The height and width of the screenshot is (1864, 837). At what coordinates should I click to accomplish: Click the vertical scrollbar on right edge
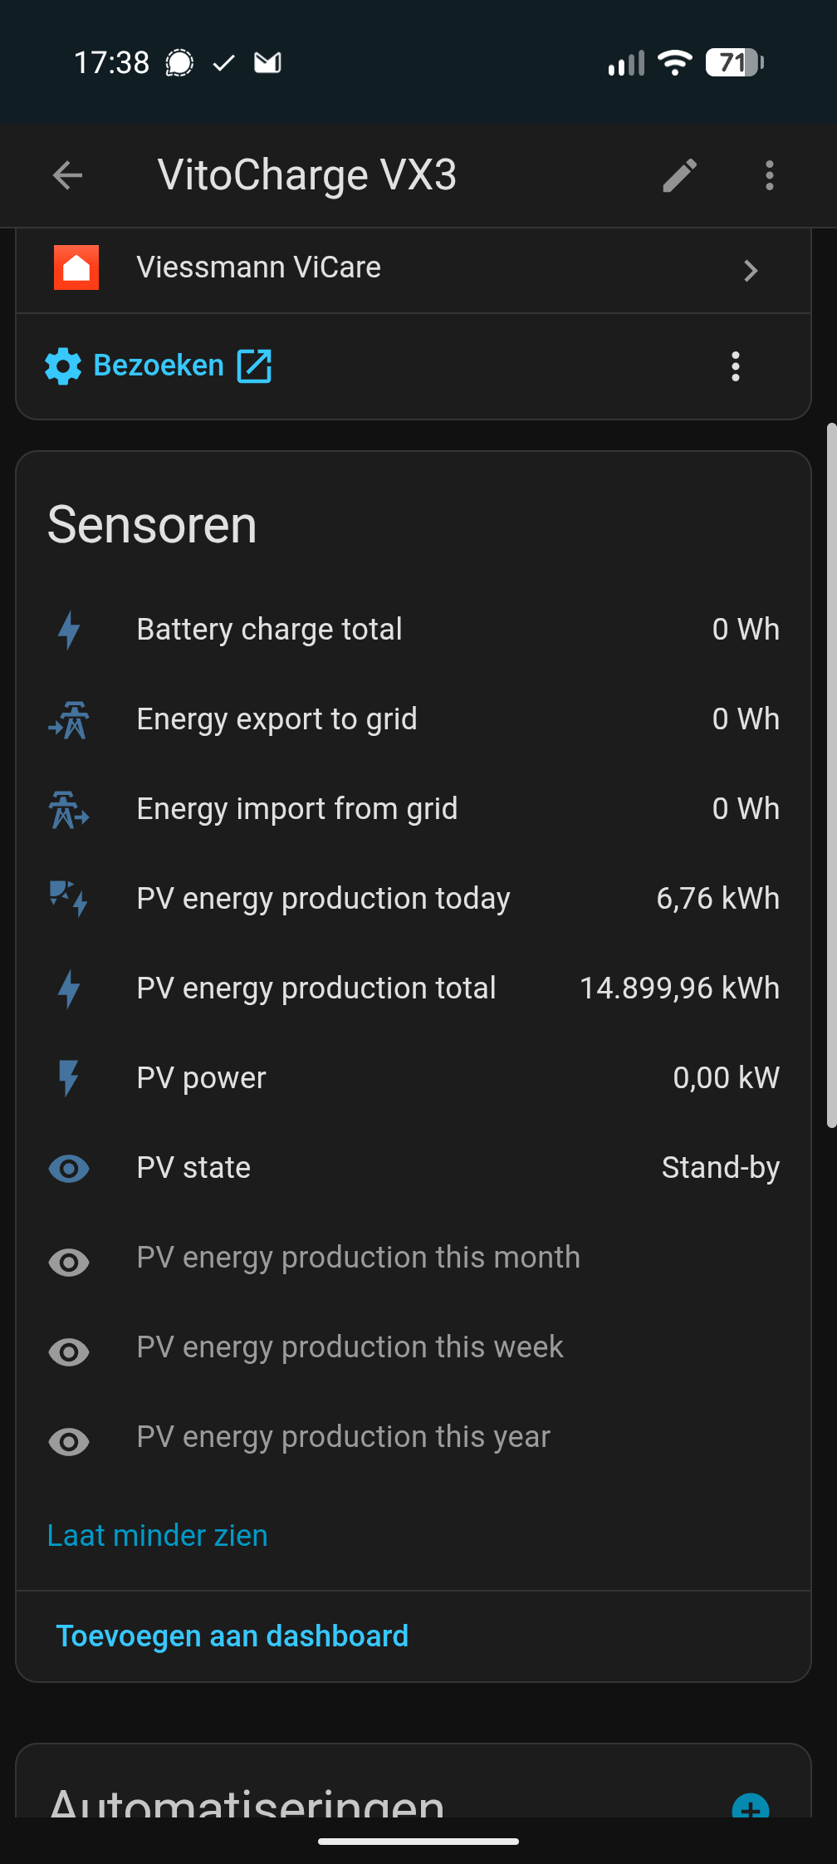pos(830,776)
